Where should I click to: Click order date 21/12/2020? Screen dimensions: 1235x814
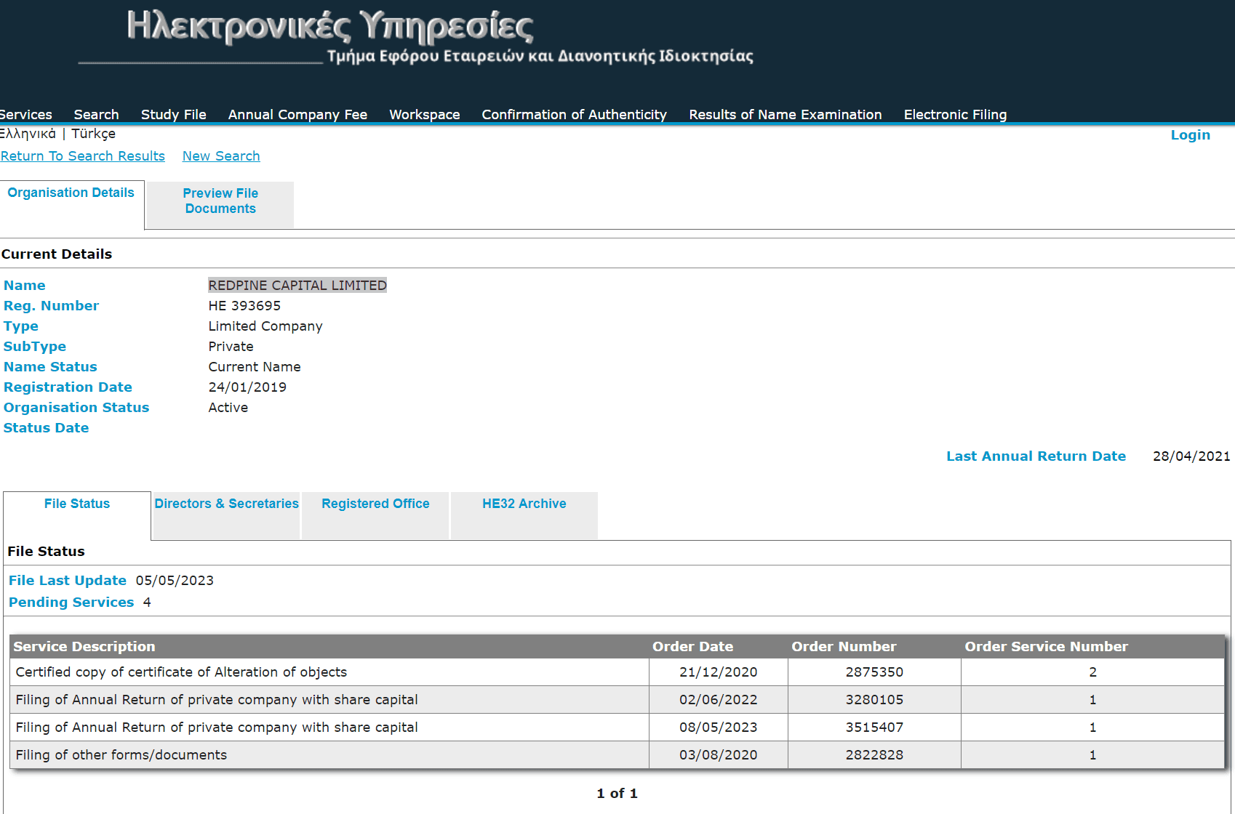pos(719,672)
